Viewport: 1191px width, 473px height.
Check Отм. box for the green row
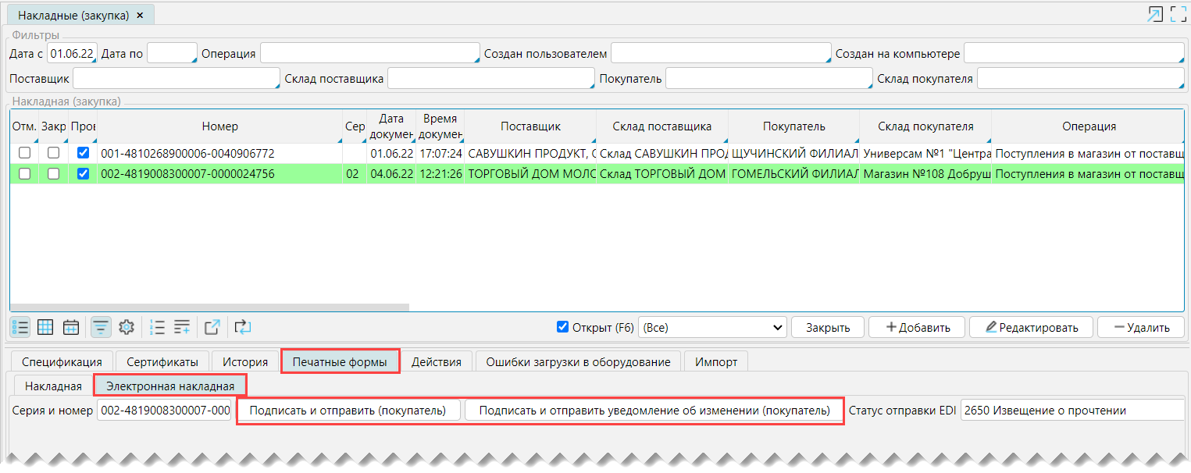click(24, 174)
